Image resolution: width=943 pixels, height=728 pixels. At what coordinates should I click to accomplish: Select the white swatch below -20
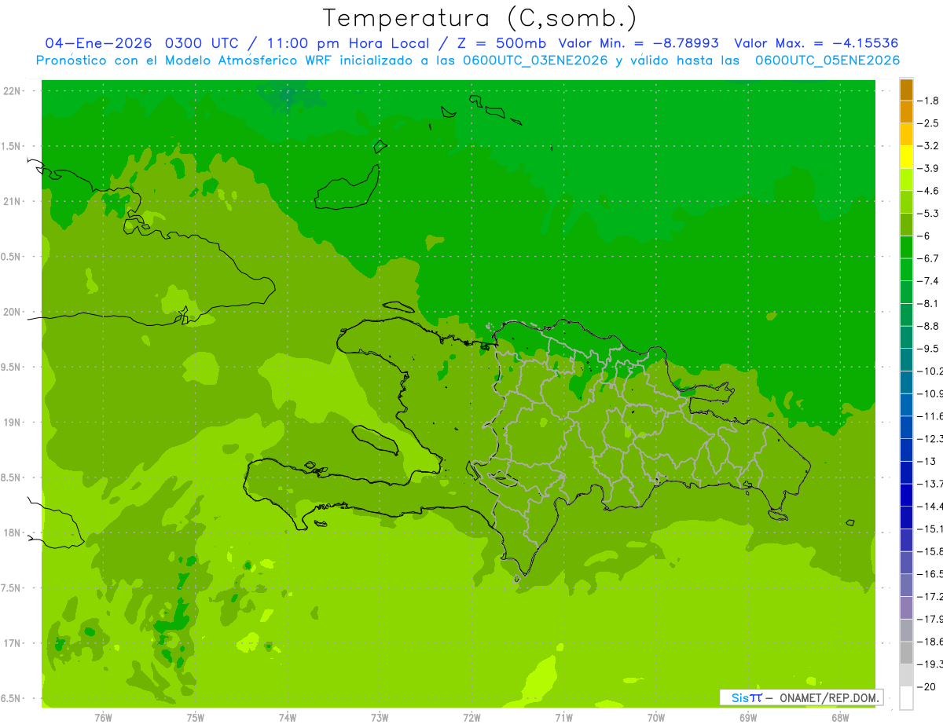(906, 698)
